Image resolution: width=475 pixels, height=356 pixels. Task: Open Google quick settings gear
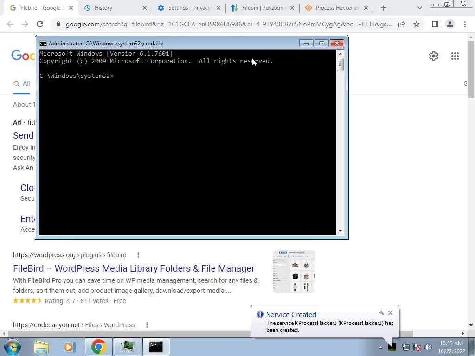click(434, 56)
